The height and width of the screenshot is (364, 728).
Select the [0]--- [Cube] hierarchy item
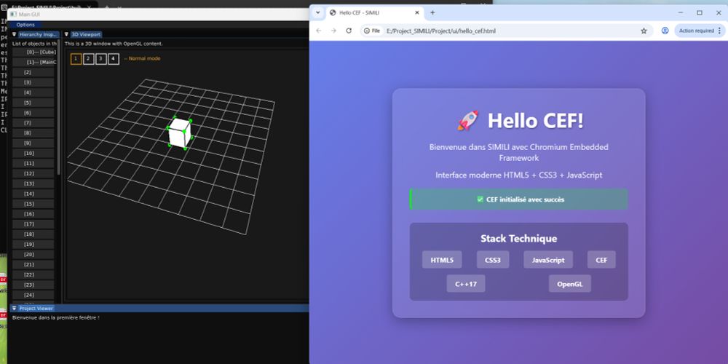tap(34, 52)
